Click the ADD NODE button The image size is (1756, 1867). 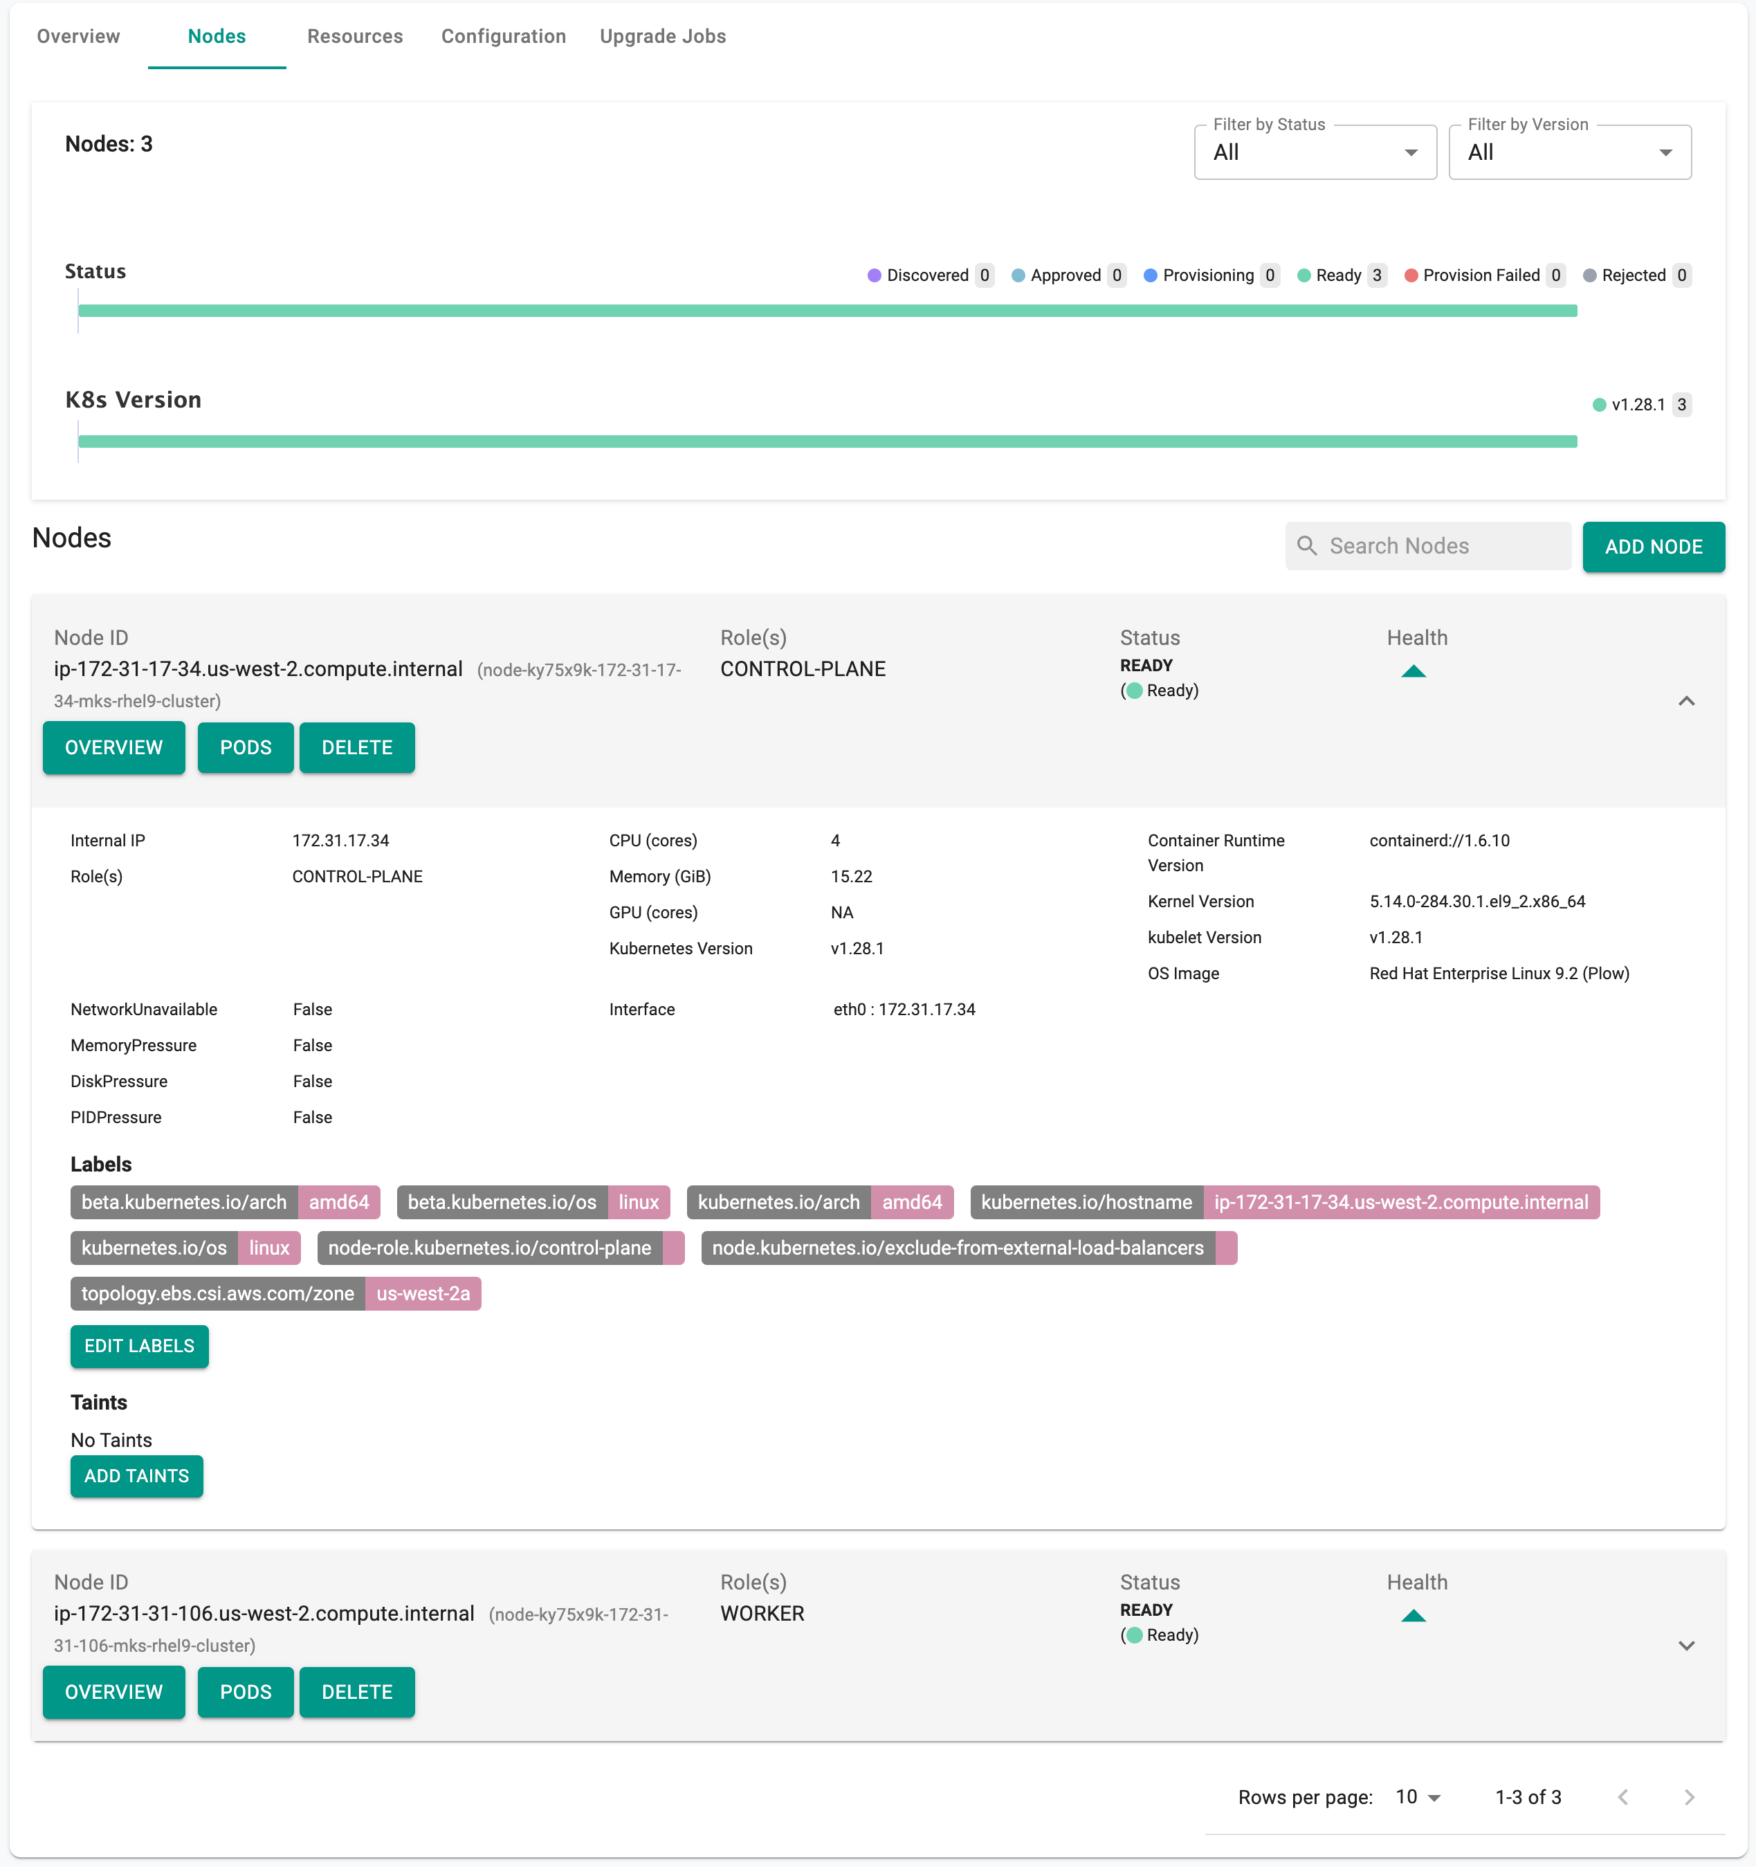(1653, 547)
